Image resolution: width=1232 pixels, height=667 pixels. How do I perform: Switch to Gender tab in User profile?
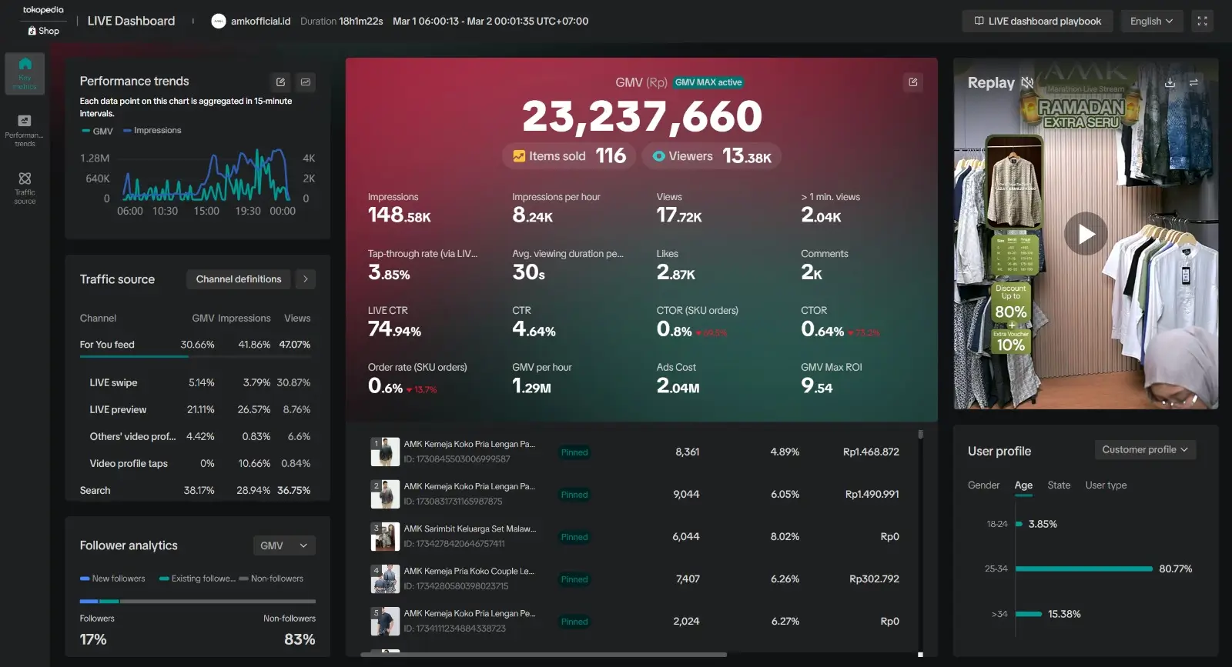[983, 485]
